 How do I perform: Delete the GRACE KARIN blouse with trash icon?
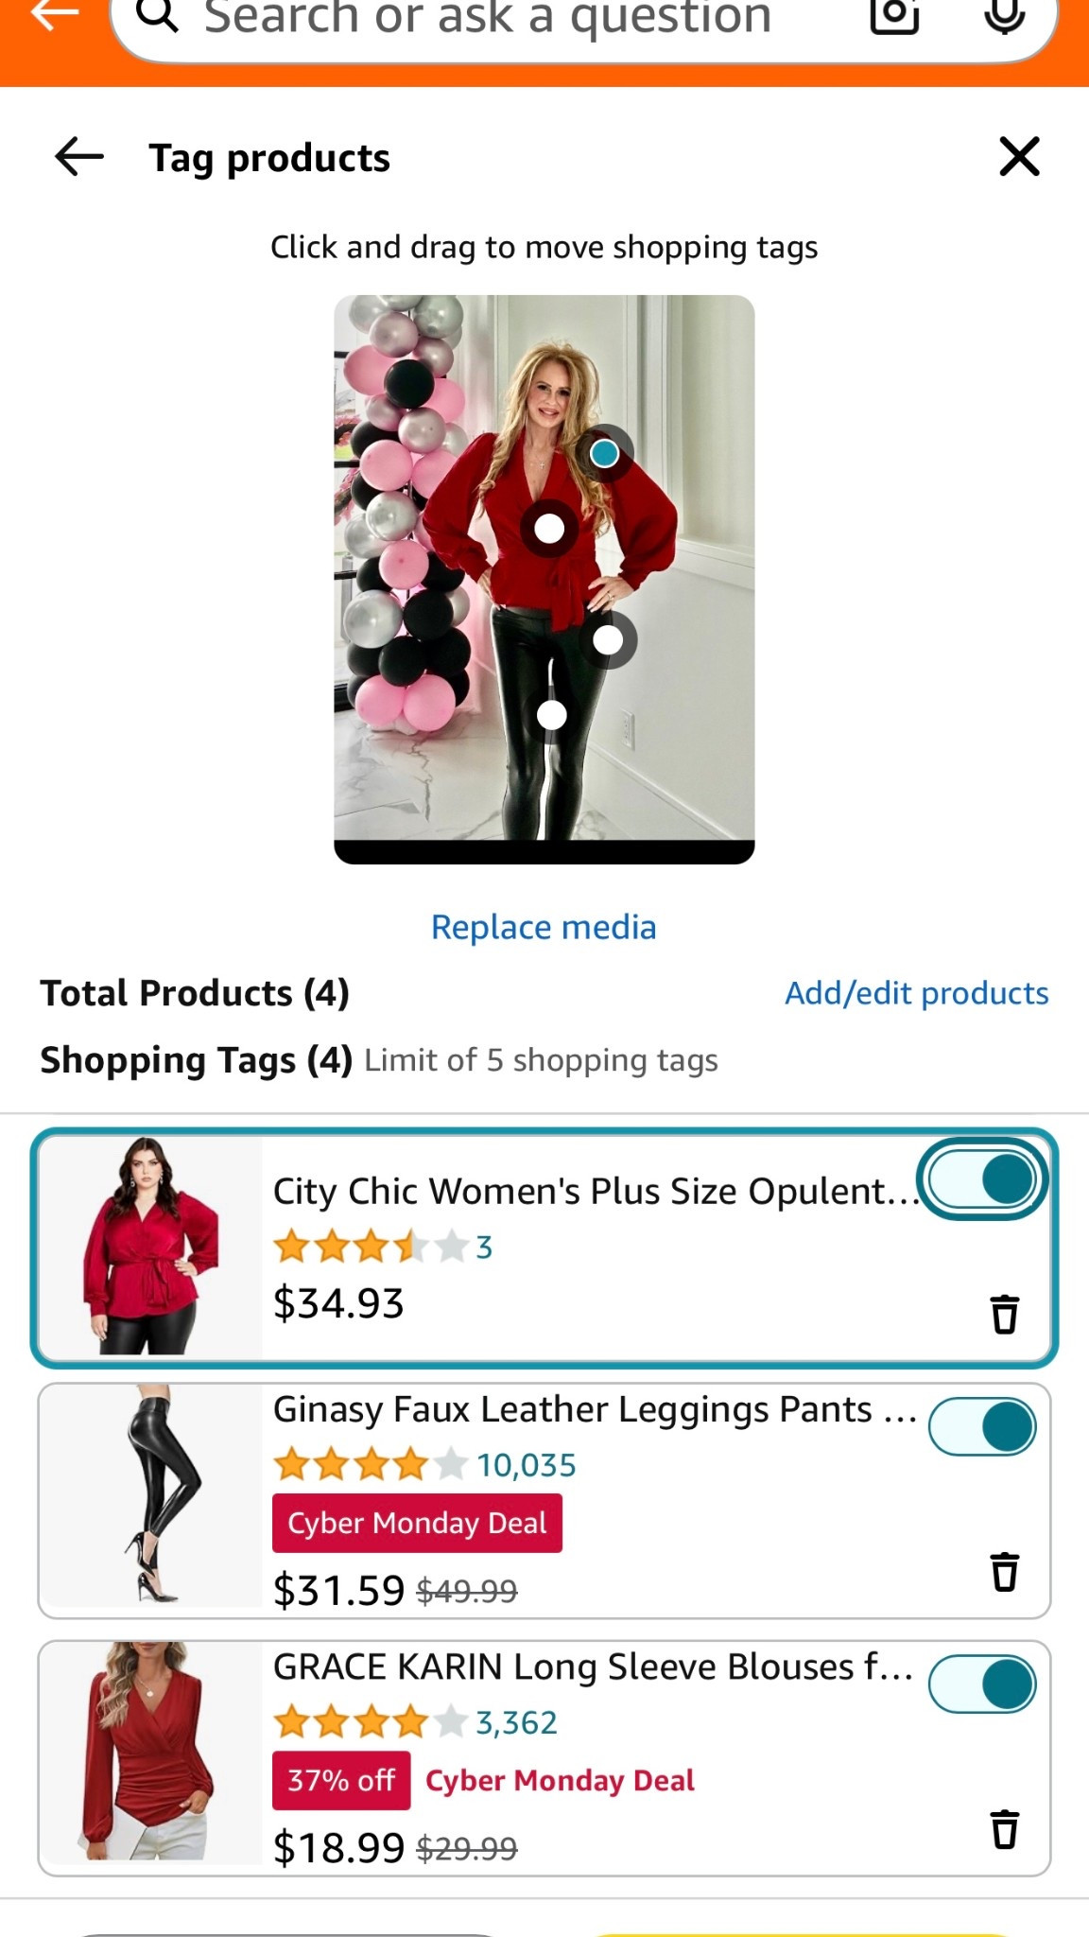click(x=1003, y=1824)
